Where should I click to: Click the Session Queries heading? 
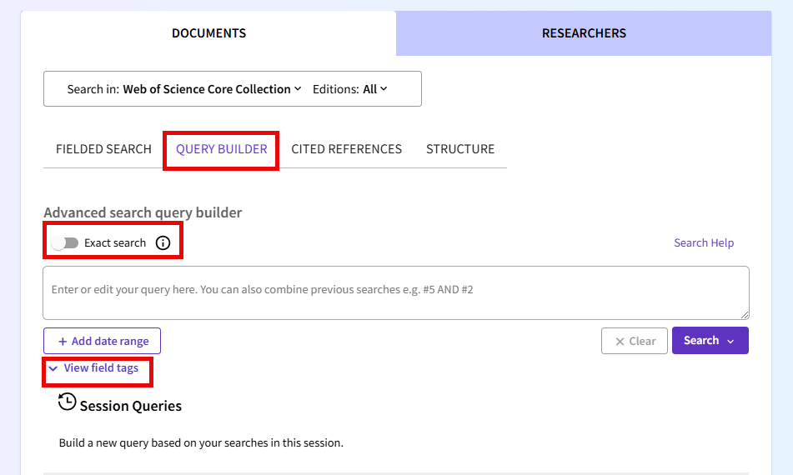coord(130,407)
